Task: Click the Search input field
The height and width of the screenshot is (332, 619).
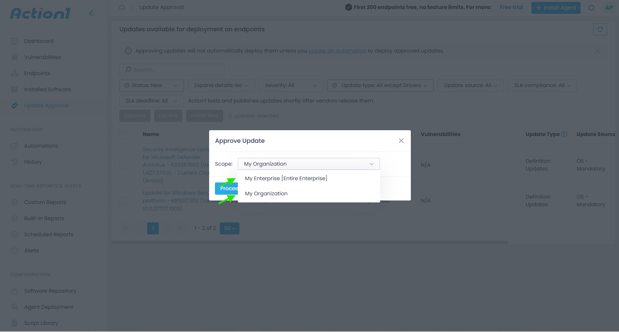Action: pos(172,70)
